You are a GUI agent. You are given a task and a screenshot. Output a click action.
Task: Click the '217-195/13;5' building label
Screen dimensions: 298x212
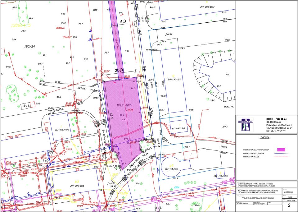[221, 176]
